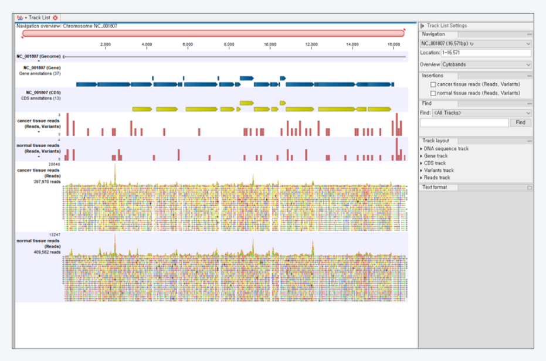The width and height of the screenshot is (546, 361).
Task: Click the Track List tab graph icon
Action: click(x=19, y=18)
